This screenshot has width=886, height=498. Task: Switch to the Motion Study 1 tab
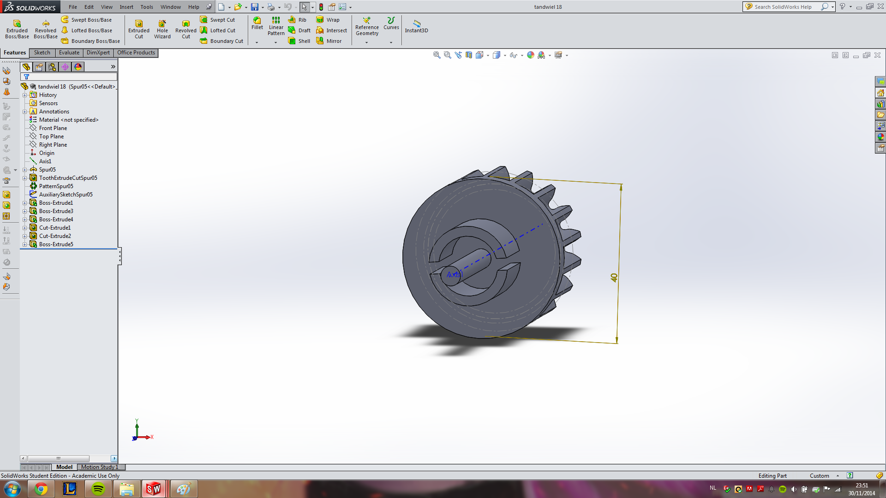[100, 467]
